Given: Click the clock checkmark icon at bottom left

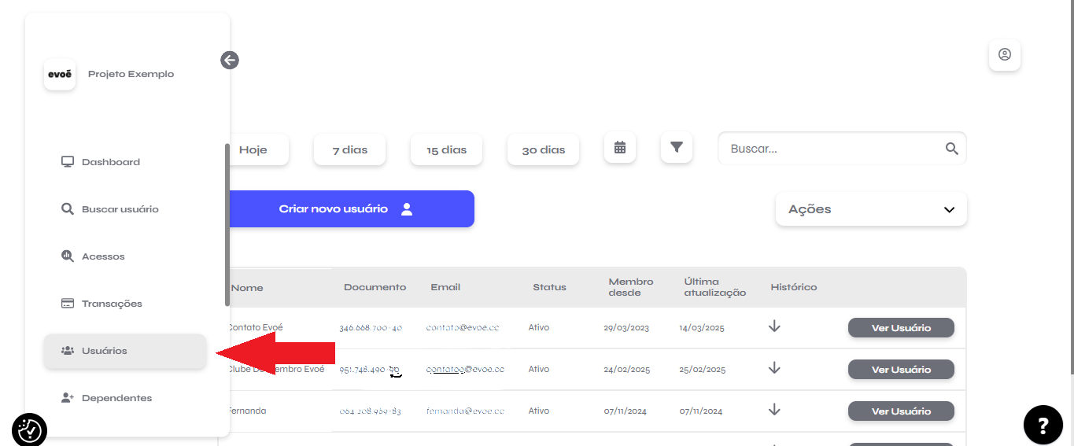Looking at the screenshot, I should 30,430.
